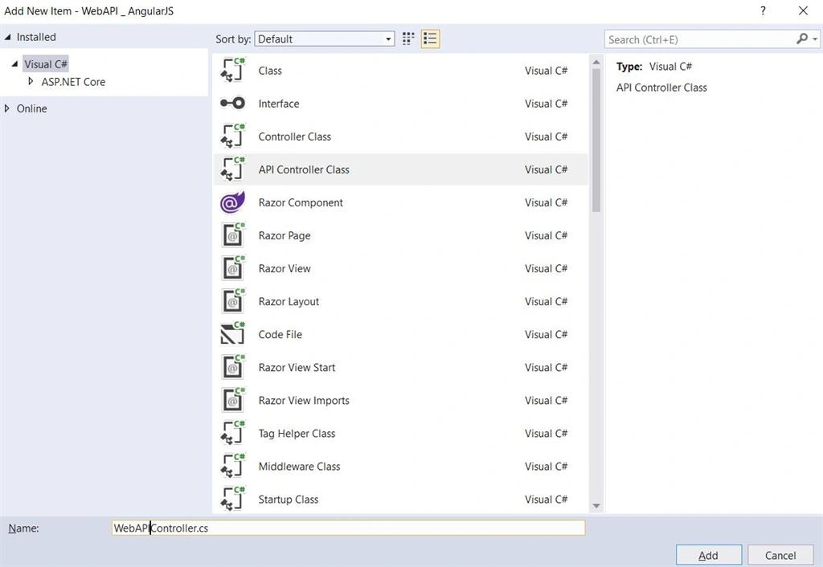Select the Razor View template name
Viewport: 823px width, 567px height.
pos(284,269)
